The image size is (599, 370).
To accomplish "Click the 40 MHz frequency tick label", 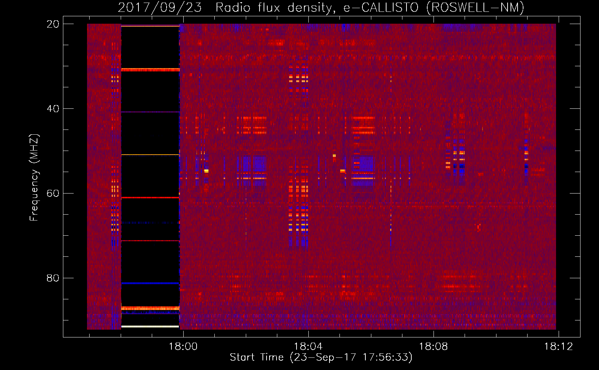I will (53, 109).
